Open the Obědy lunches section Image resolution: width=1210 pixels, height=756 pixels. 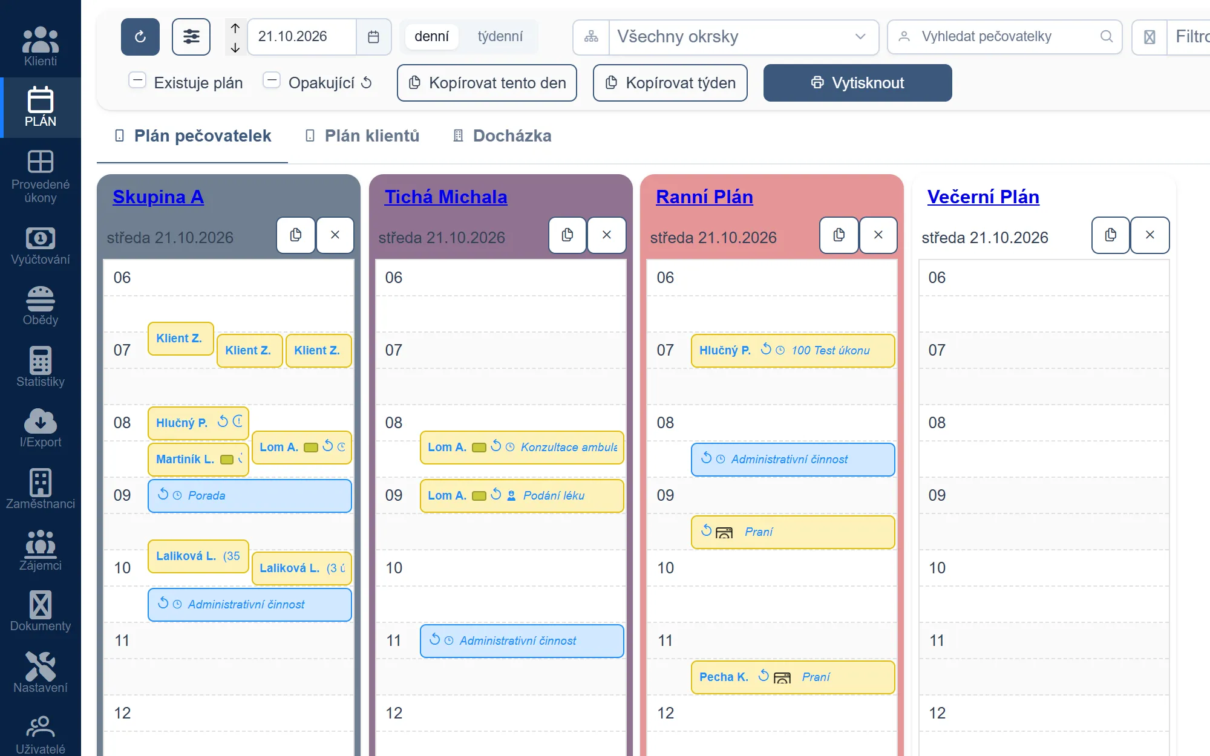click(x=40, y=306)
